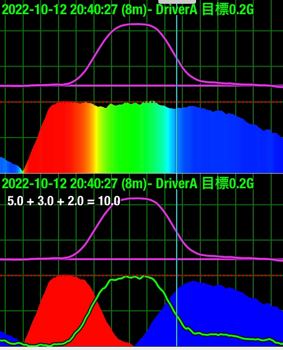283x350 pixels.
Task: Tap the red dotted limit line in upper chart
Action: 141,102
